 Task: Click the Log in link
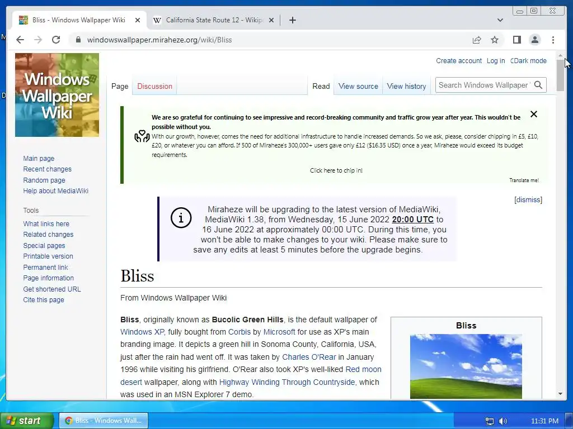coord(496,61)
